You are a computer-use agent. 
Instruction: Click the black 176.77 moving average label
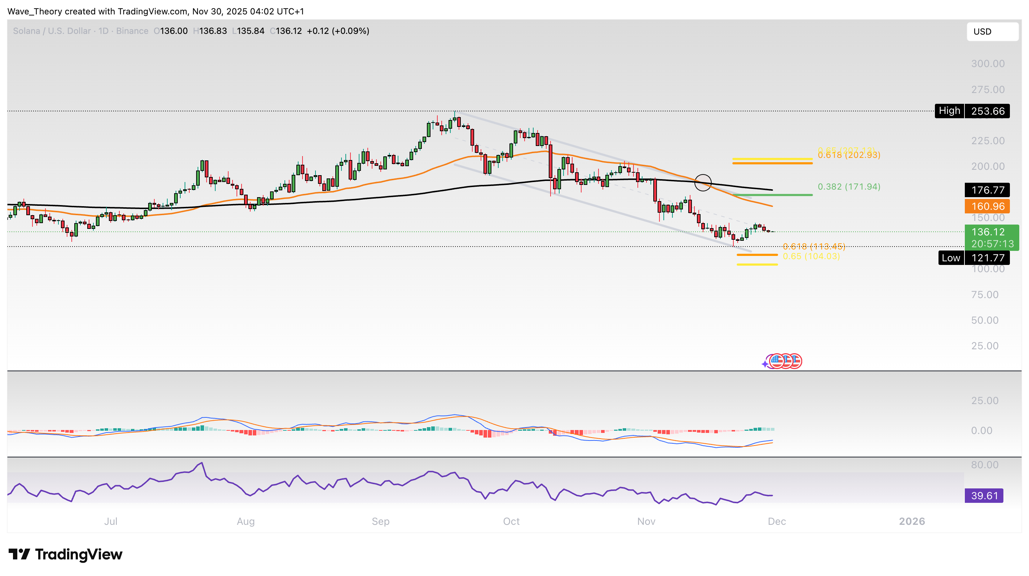(987, 190)
